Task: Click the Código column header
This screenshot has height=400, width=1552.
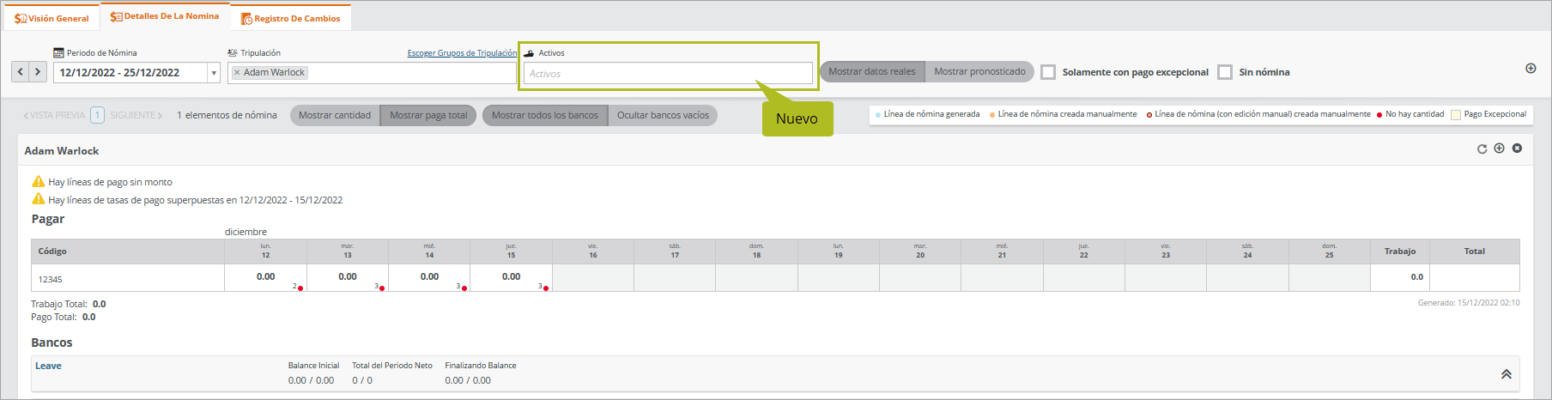Action: 127,252
